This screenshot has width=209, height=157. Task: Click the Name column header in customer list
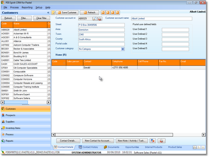(30, 24)
